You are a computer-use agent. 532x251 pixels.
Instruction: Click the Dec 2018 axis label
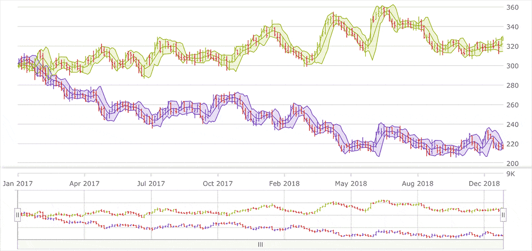tap(485, 183)
